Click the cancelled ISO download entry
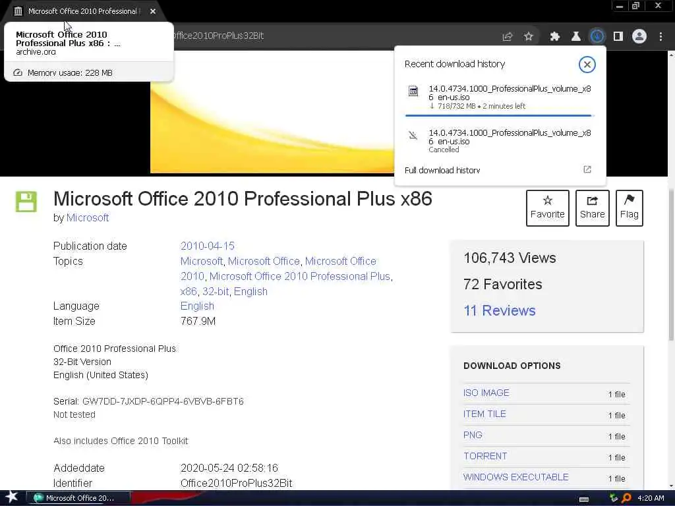This screenshot has width=675, height=506. 500,141
